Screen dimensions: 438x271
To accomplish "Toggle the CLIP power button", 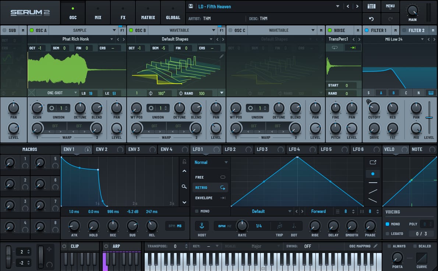I will [64, 246].
